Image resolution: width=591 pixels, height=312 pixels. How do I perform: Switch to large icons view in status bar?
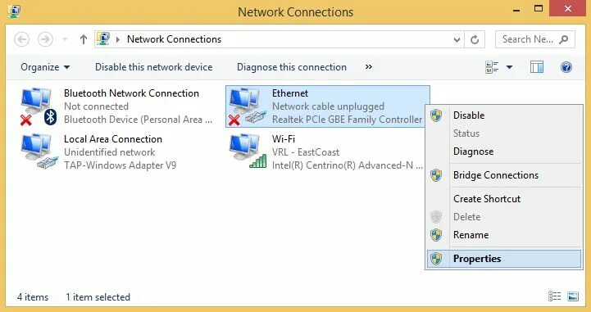[x=573, y=296]
